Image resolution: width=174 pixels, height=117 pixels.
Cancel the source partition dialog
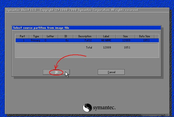111,72
